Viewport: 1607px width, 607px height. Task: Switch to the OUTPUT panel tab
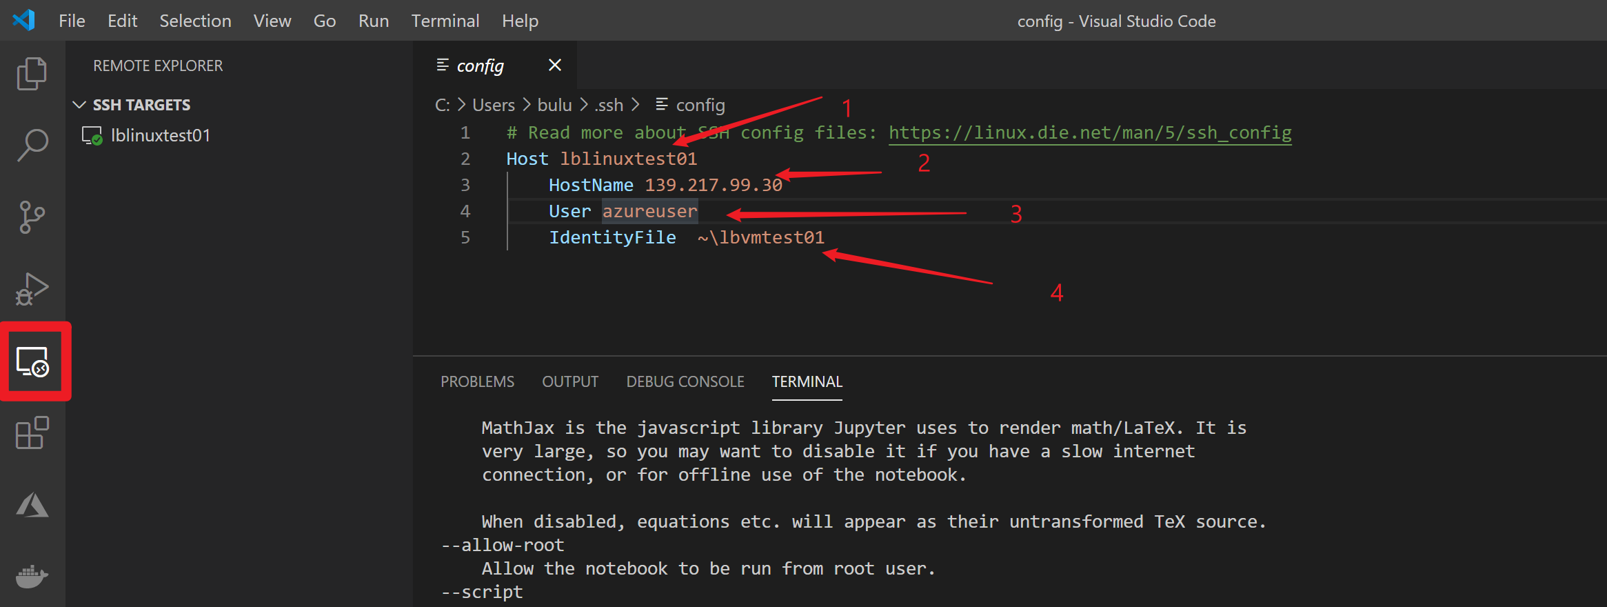(569, 382)
